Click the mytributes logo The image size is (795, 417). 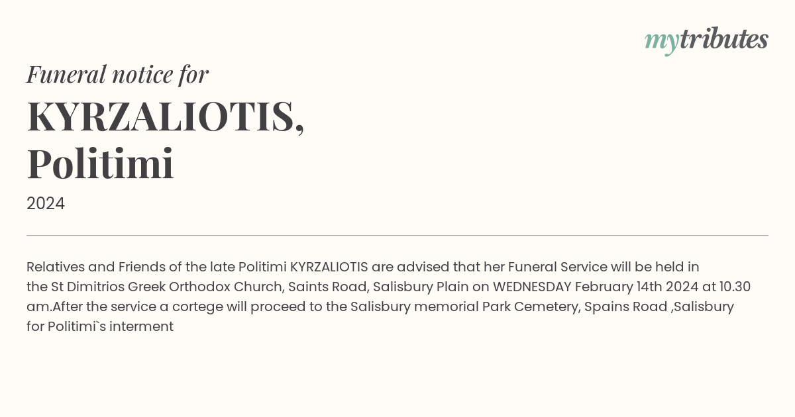click(x=706, y=40)
